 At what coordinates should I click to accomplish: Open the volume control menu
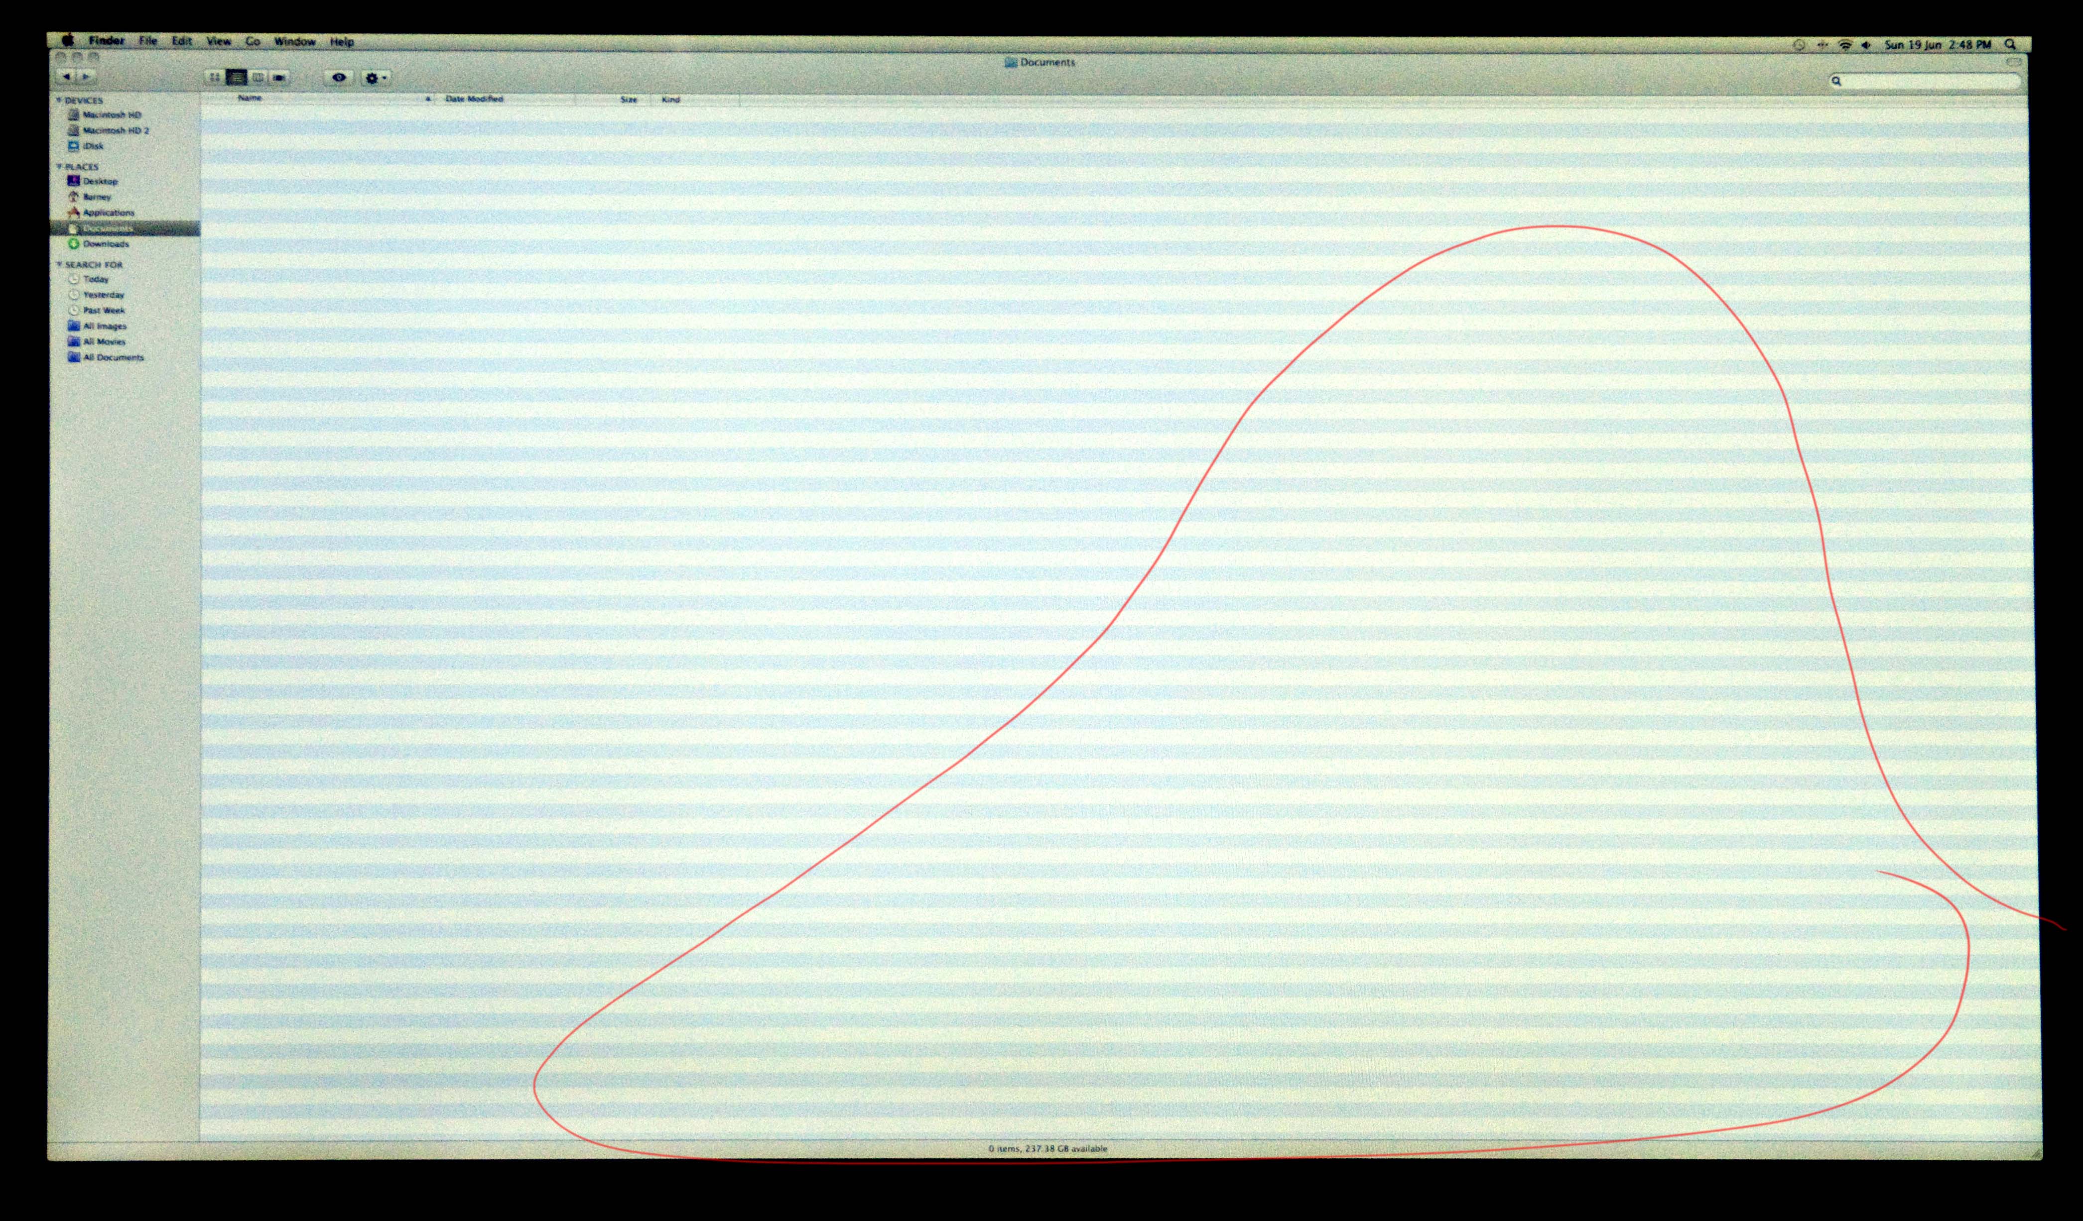(x=1866, y=45)
